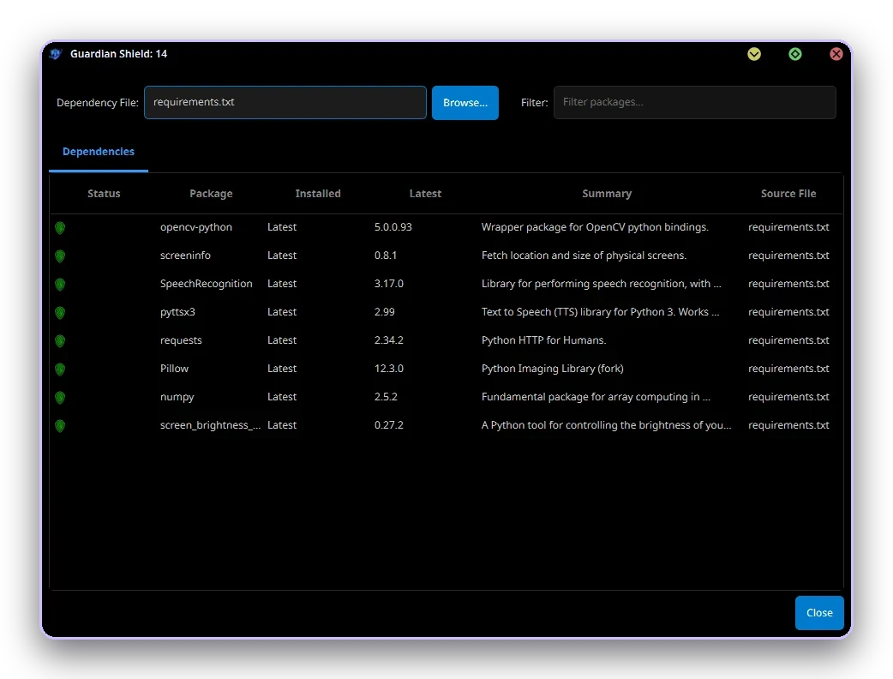The width and height of the screenshot is (893, 679).
Task: Select the opencv-python package name
Action: (x=196, y=227)
